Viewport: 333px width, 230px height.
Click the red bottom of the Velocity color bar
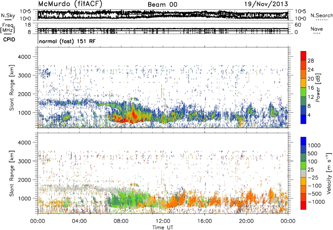pos(303,206)
